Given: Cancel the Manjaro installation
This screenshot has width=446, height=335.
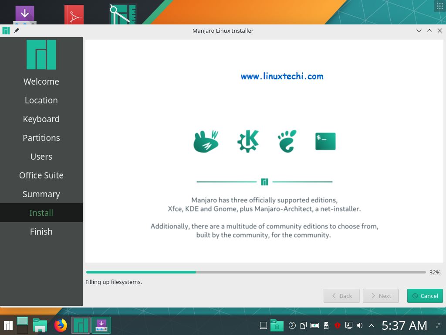Looking at the screenshot, I should (425, 296).
